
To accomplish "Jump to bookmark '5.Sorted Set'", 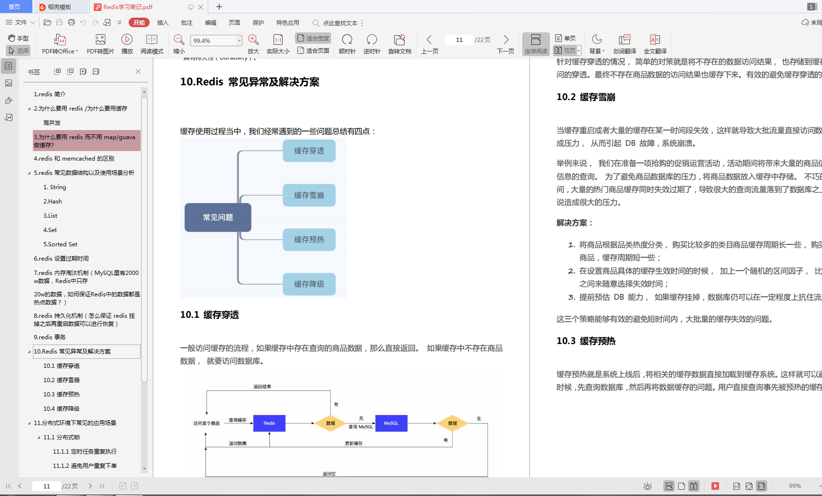I will (60, 244).
